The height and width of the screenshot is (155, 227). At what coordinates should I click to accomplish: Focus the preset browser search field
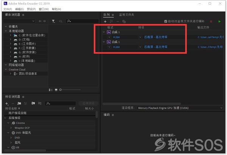point(61,103)
